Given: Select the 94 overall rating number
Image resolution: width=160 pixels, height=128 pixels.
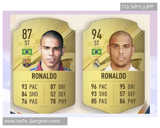Looking at the screenshot, I should point(97,34).
